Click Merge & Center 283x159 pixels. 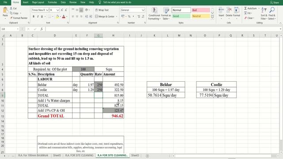[105, 16]
